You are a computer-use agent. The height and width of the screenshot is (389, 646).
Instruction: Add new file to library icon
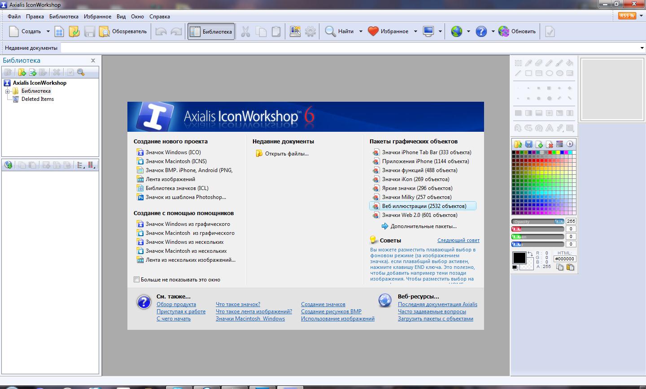(x=32, y=72)
